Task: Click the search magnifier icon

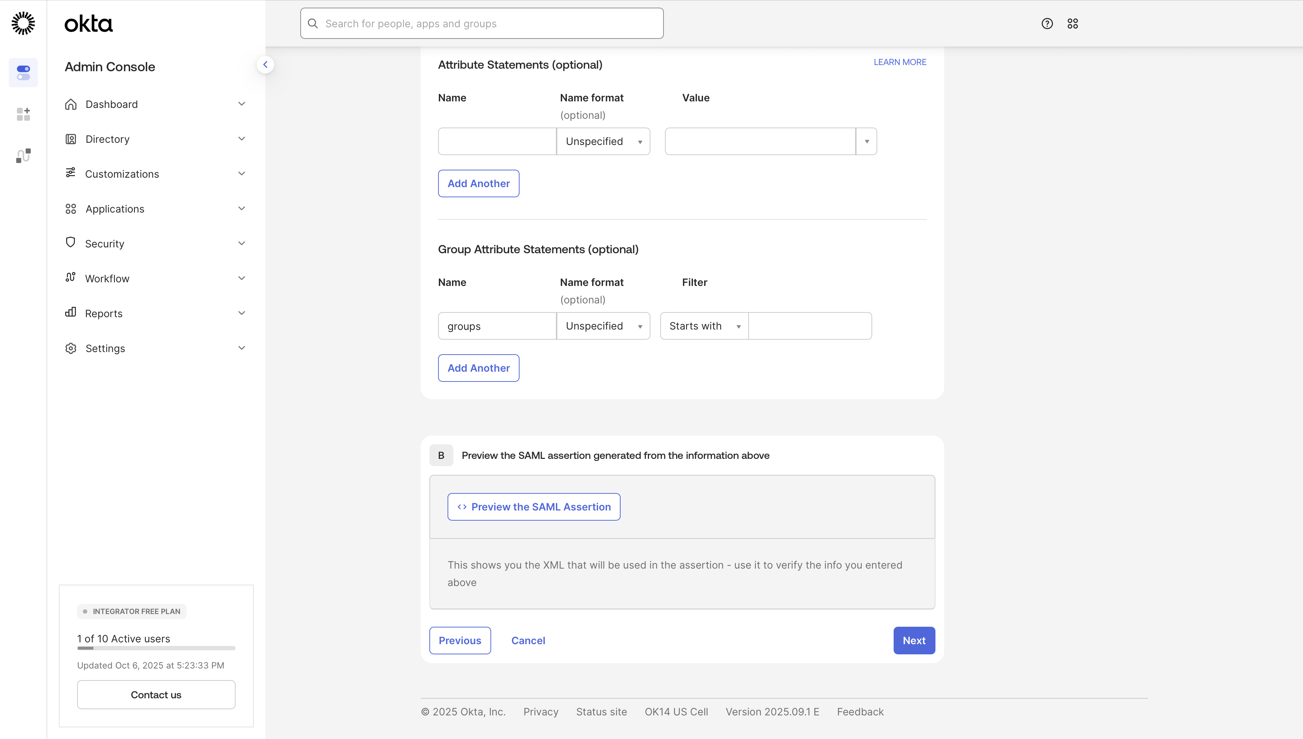Action: [313, 23]
